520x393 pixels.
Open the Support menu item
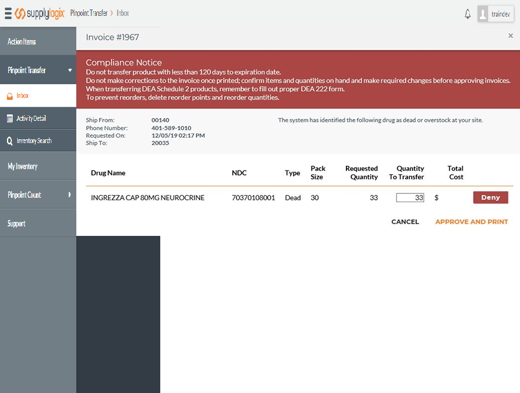(x=17, y=224)
